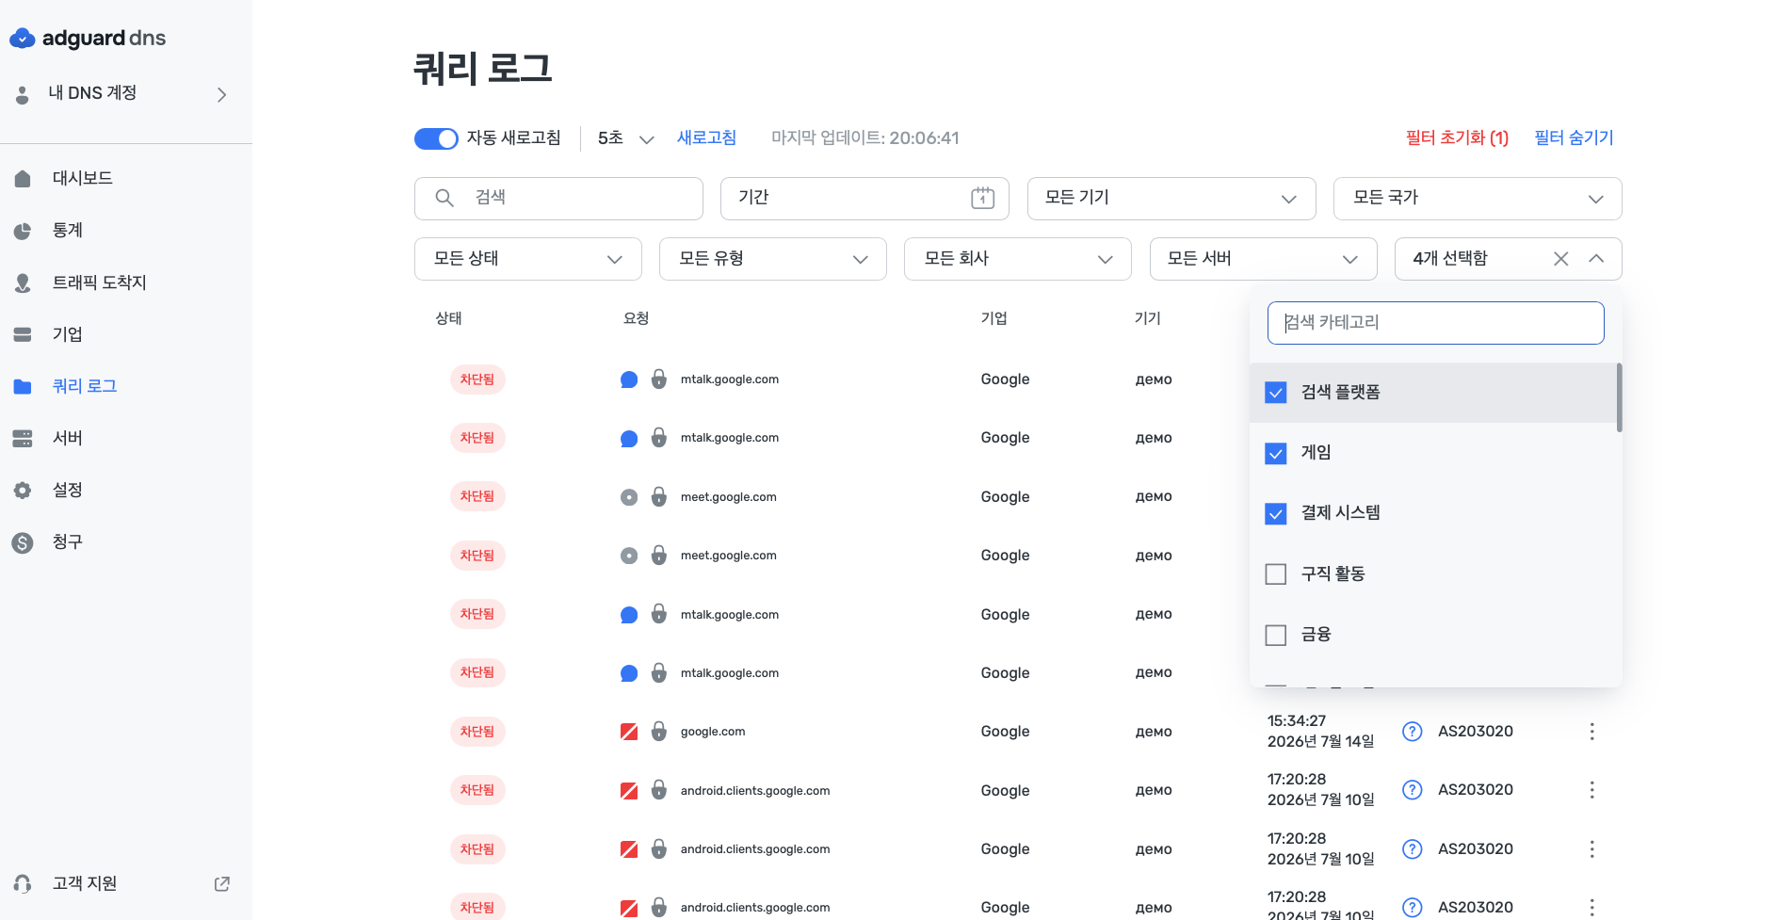Collapse the 4개 선택함 category dropdown arrow
The height and width of the screenshot is (920, 1777).
pos(1596,259)
